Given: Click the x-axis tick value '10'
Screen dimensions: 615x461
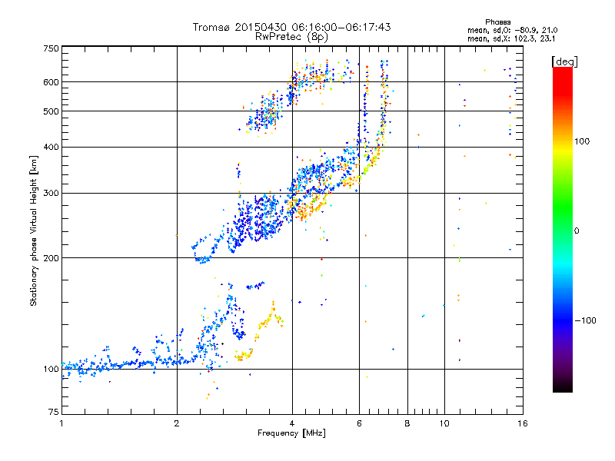Looking at the screenshot, I should [444, 423].
